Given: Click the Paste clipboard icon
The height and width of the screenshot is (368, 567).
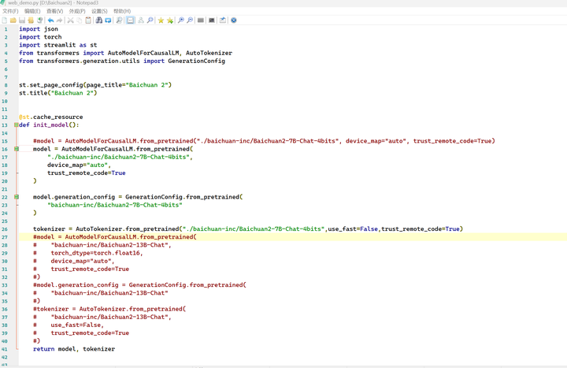Looking at the screenshot, I should [x=88, y=20].
